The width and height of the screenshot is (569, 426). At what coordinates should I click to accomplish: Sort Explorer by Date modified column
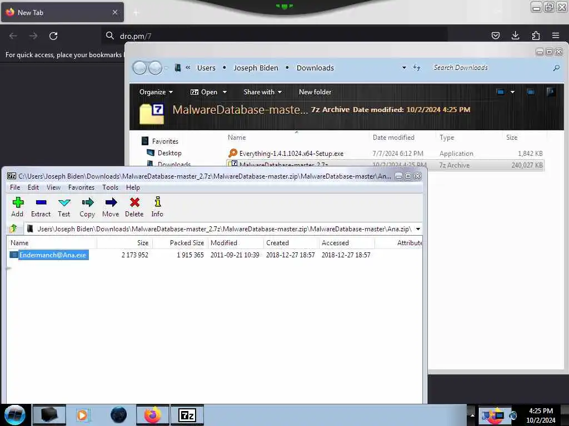(x=402, y=138)
